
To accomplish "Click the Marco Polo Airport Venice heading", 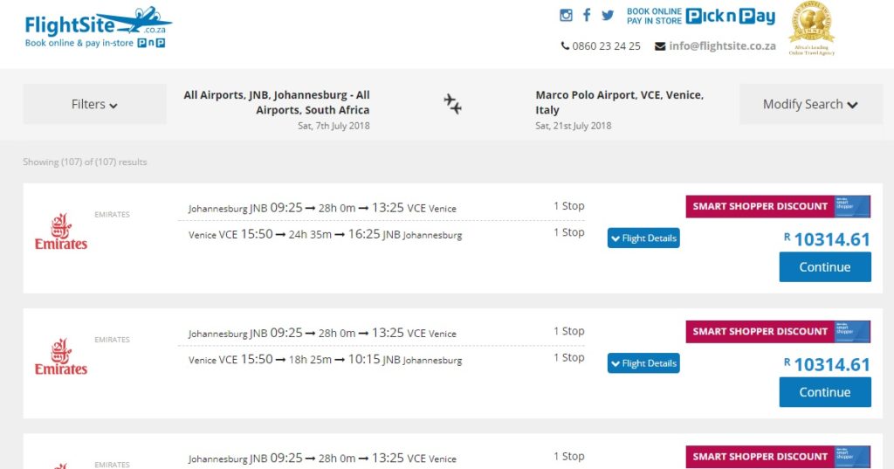I will point(619,103).
